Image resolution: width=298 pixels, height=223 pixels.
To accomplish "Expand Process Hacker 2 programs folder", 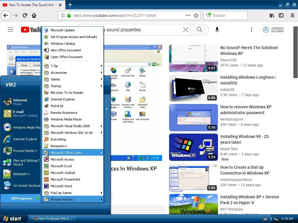I will (x=73, y=199).
